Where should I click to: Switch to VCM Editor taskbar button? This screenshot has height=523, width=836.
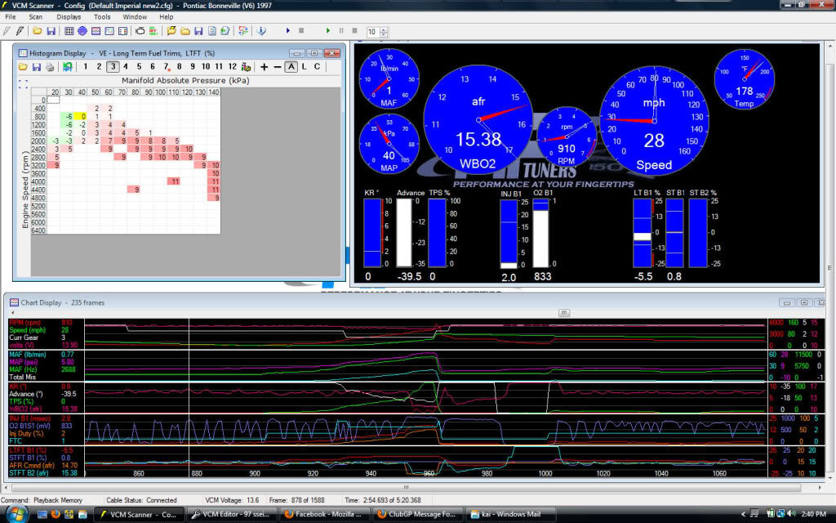coord(233,515)
